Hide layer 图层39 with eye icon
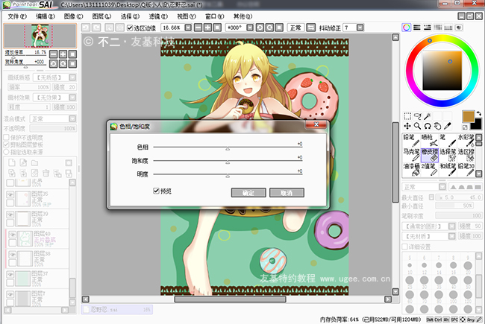 10,215
